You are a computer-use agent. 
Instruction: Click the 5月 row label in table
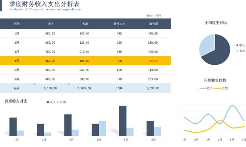pos(17,70)
